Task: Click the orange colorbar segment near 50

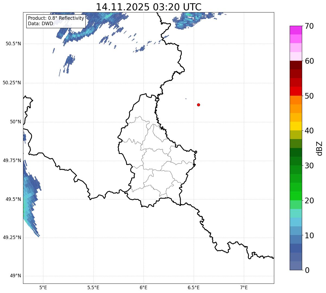Action: [x=296, y=100]
